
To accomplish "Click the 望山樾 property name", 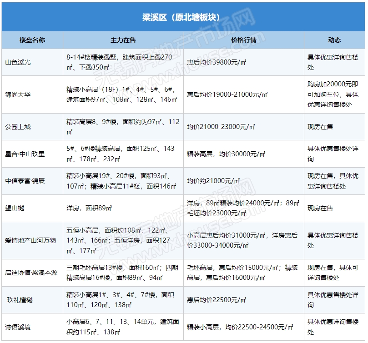I will 15,208.
